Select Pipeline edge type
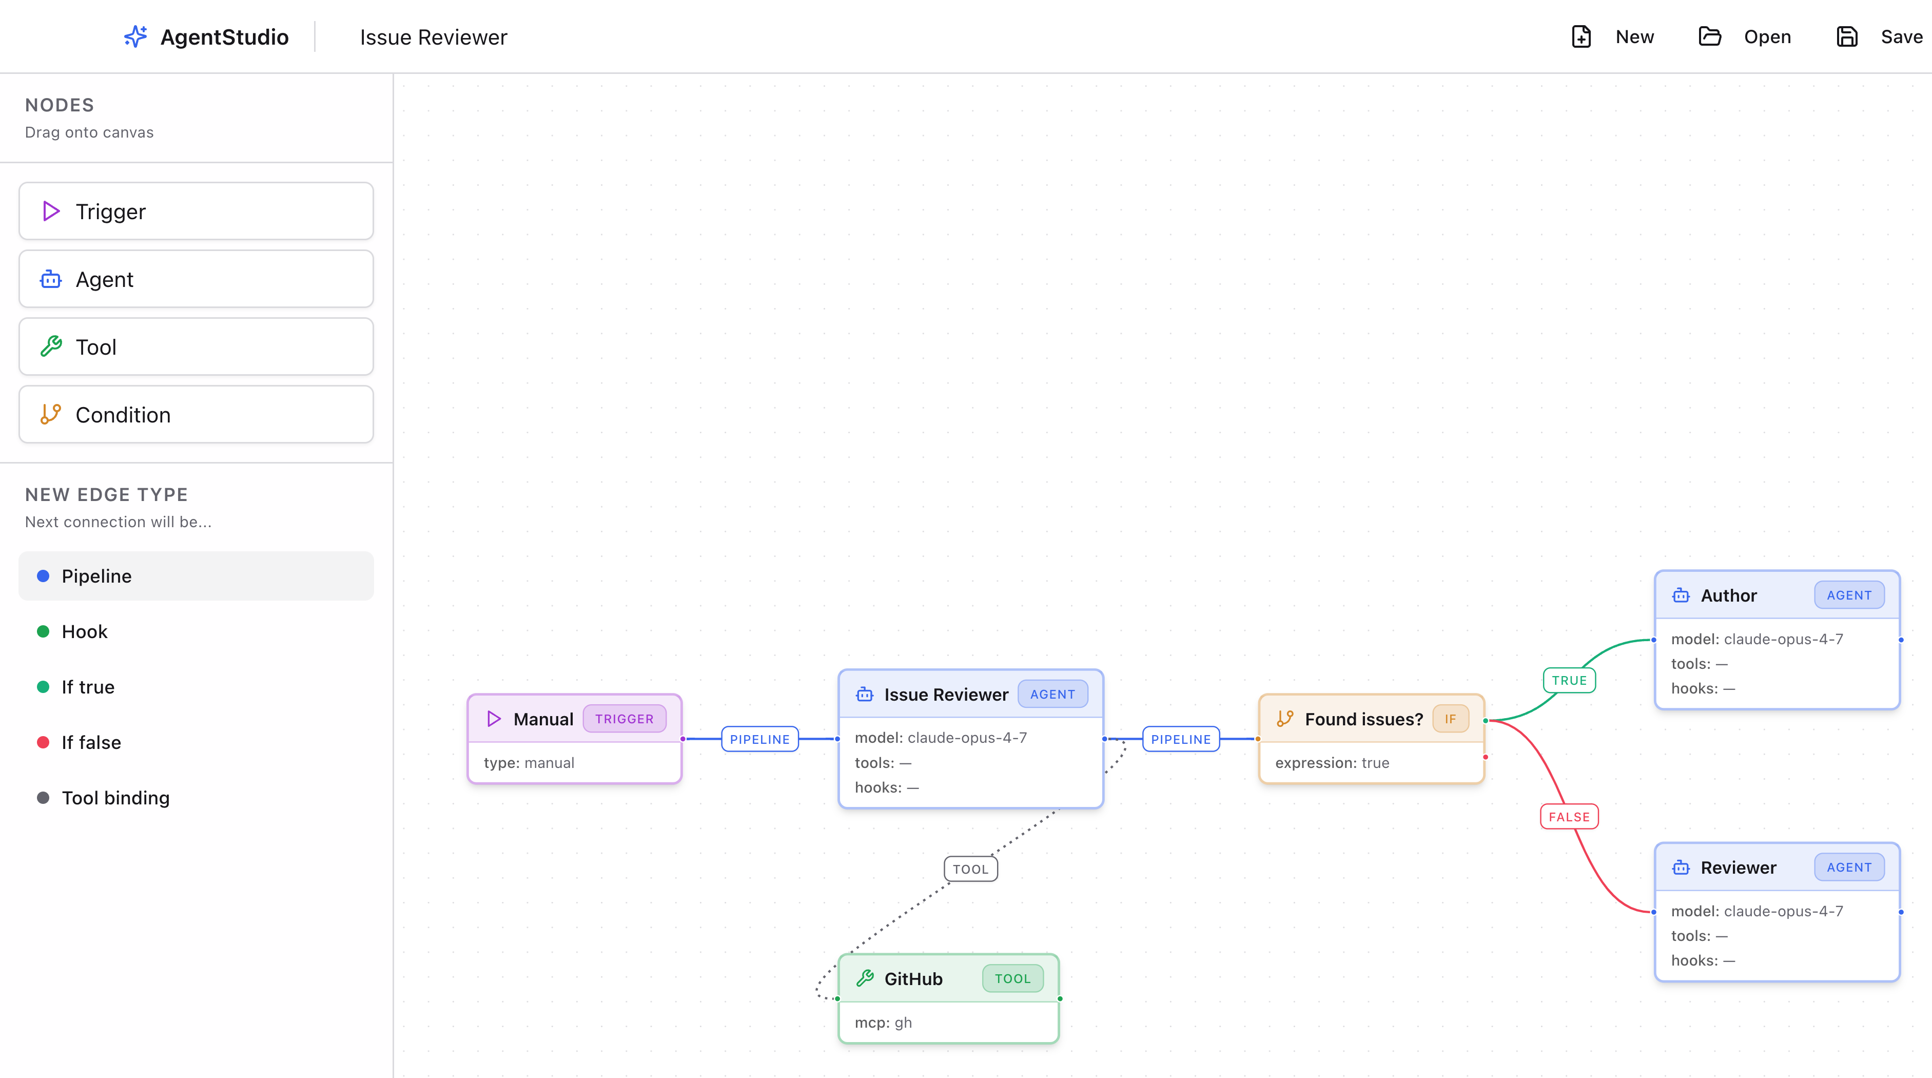Image resolution: width=1932 pixels, height=1078 pixels. [x=197, y=576]
